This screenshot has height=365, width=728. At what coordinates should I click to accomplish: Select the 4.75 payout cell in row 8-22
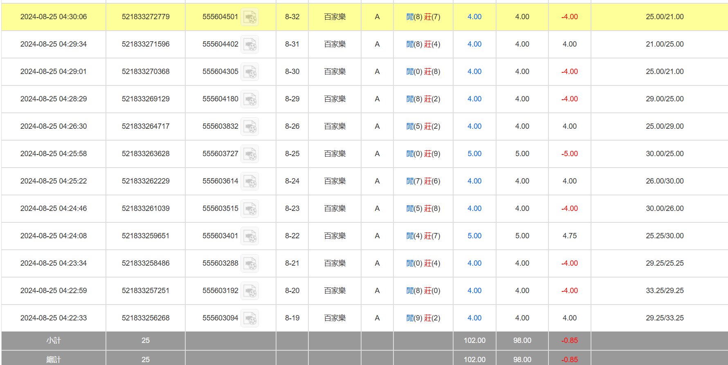[x=569, y=236]
